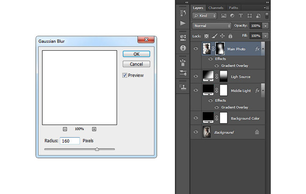Click the type layer filter icon
The image size is (306, 194).
241,16
